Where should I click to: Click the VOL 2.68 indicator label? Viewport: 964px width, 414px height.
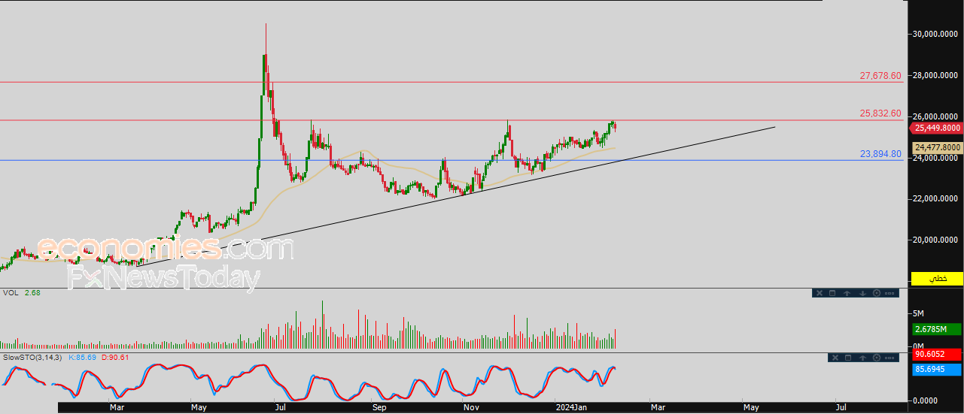21,292
